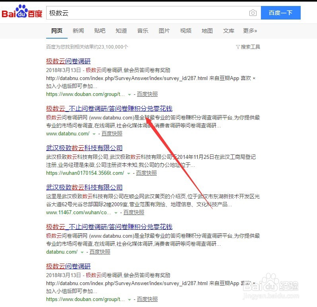Viewport: 317px width, 307px height.
Task: Click the last https://www.douban.com/group/t... URL
Action: point(85,299)
